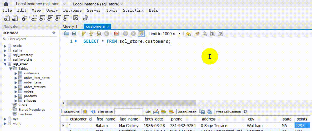
Task: Click the first_name column header
Action: point(106,119)
